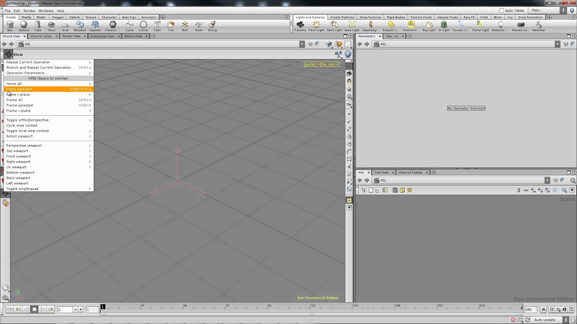Viewport: 577px width, 324px height.
Task: Add a Portal Light from the shelf
Action: 481,27
